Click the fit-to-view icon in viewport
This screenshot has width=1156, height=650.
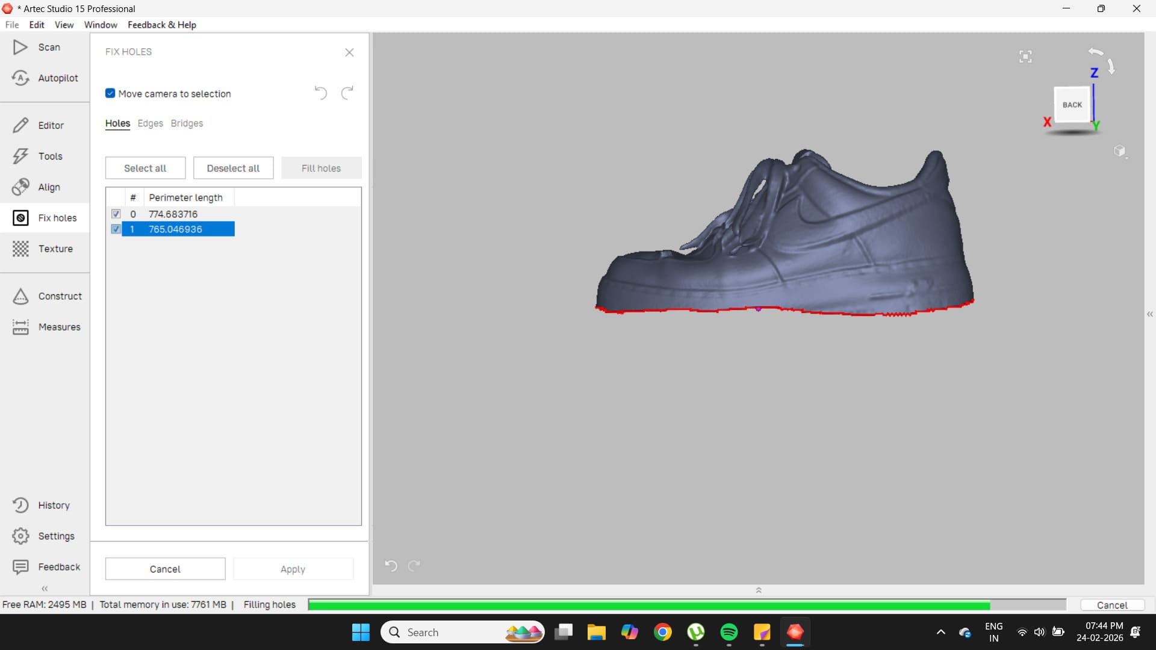click(x=1025, y=57)
